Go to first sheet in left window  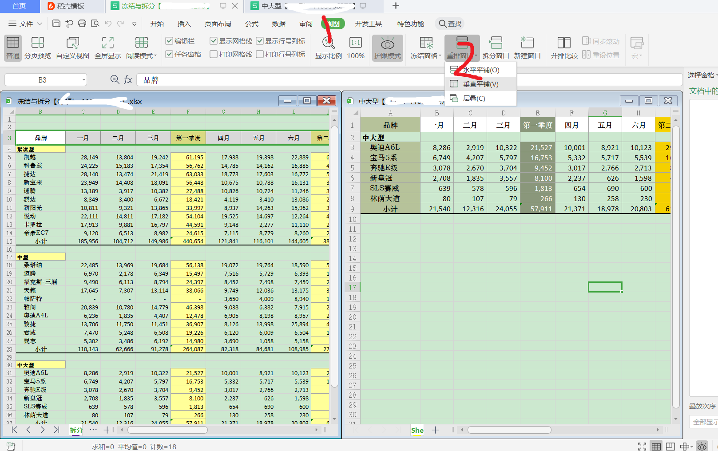coord(14,430)
